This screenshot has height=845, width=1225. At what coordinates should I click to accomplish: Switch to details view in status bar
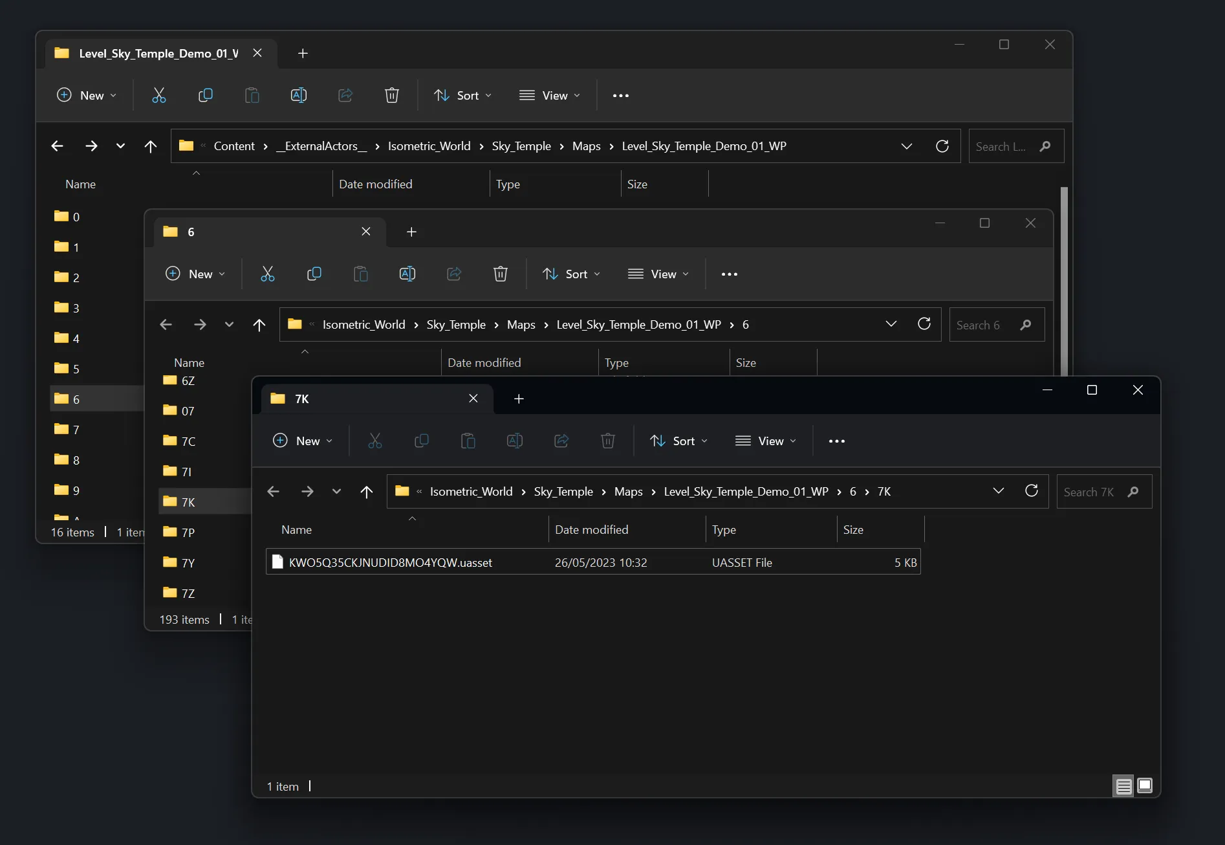[1123, 785]
